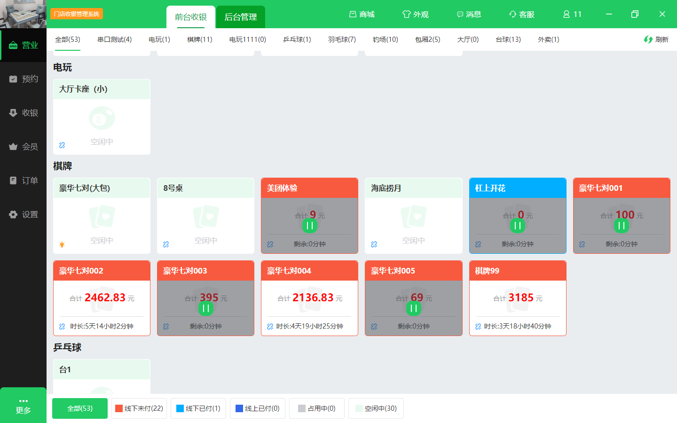Screen dimensions: 677x423
Task: Click pause button on 豪华七对001 card
Action: (x=622, y=226)
